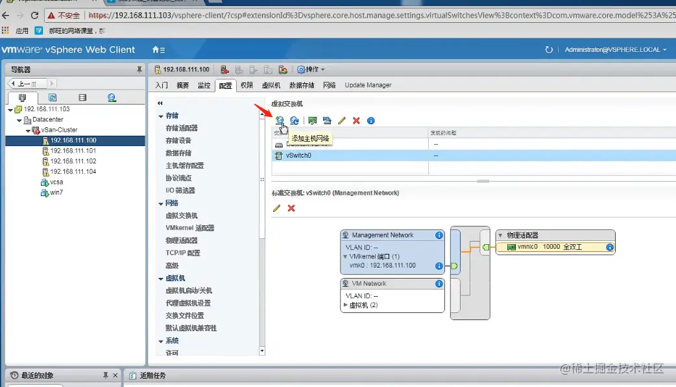Viewport: 676px width, 387px height.
Task: Switch to Storage navigator tab
Action: pos(82,97)
